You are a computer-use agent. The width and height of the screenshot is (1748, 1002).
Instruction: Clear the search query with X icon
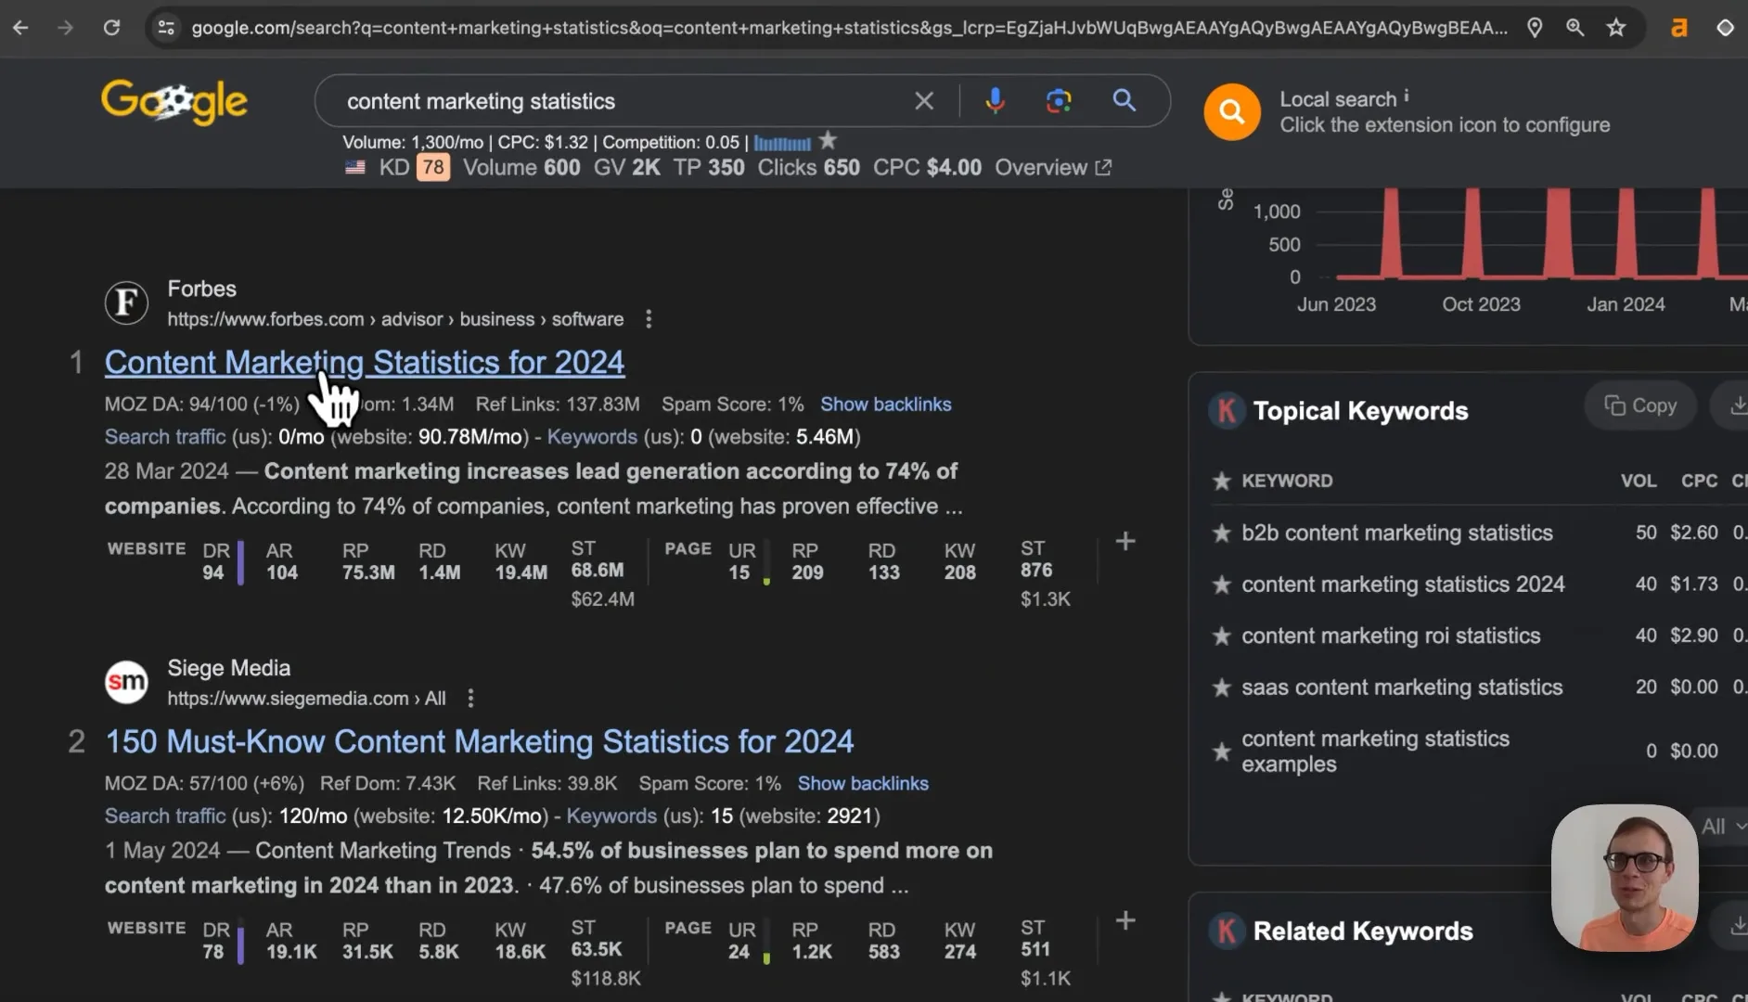coord(924,100)
